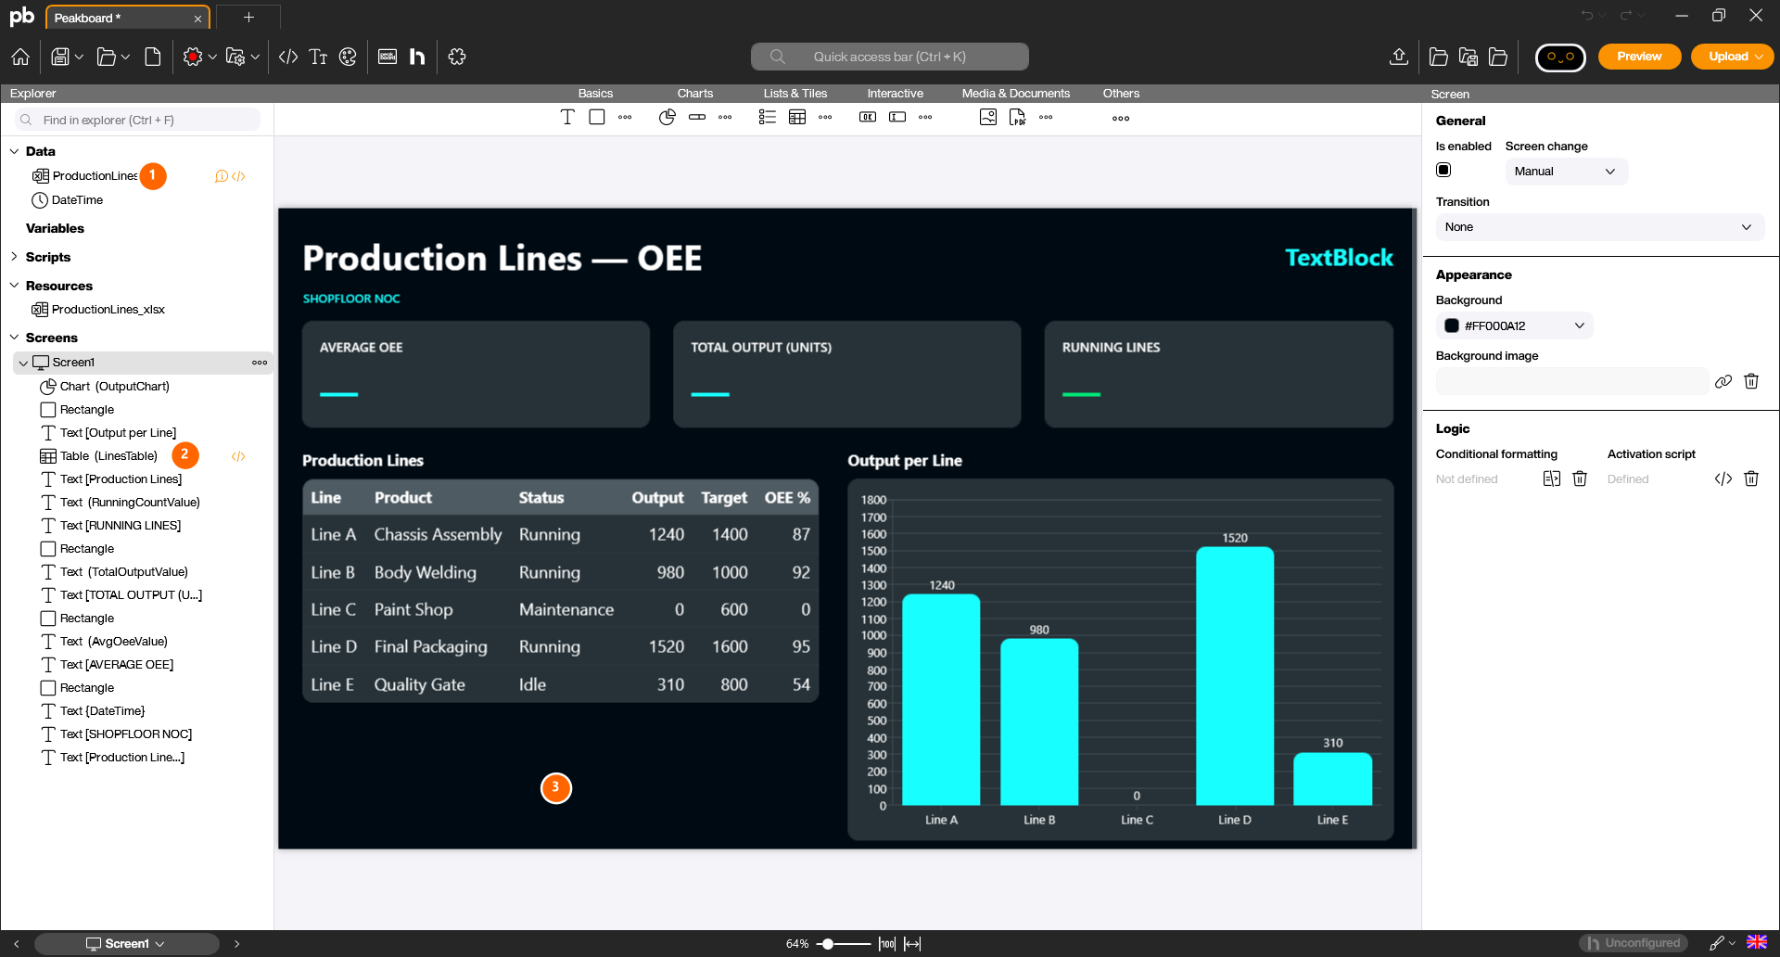
Task: Edit the activation script code icon
Action: (x=1723, y=478)
